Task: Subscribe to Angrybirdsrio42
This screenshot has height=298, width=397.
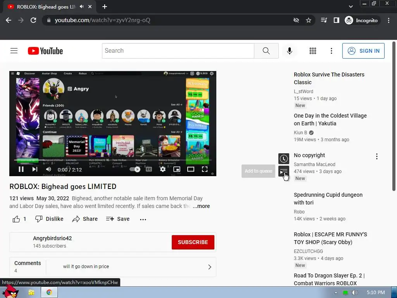Action: [x=193, y=242]
